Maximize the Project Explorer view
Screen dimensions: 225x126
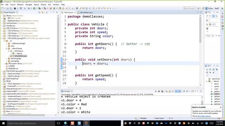[57, 13]
